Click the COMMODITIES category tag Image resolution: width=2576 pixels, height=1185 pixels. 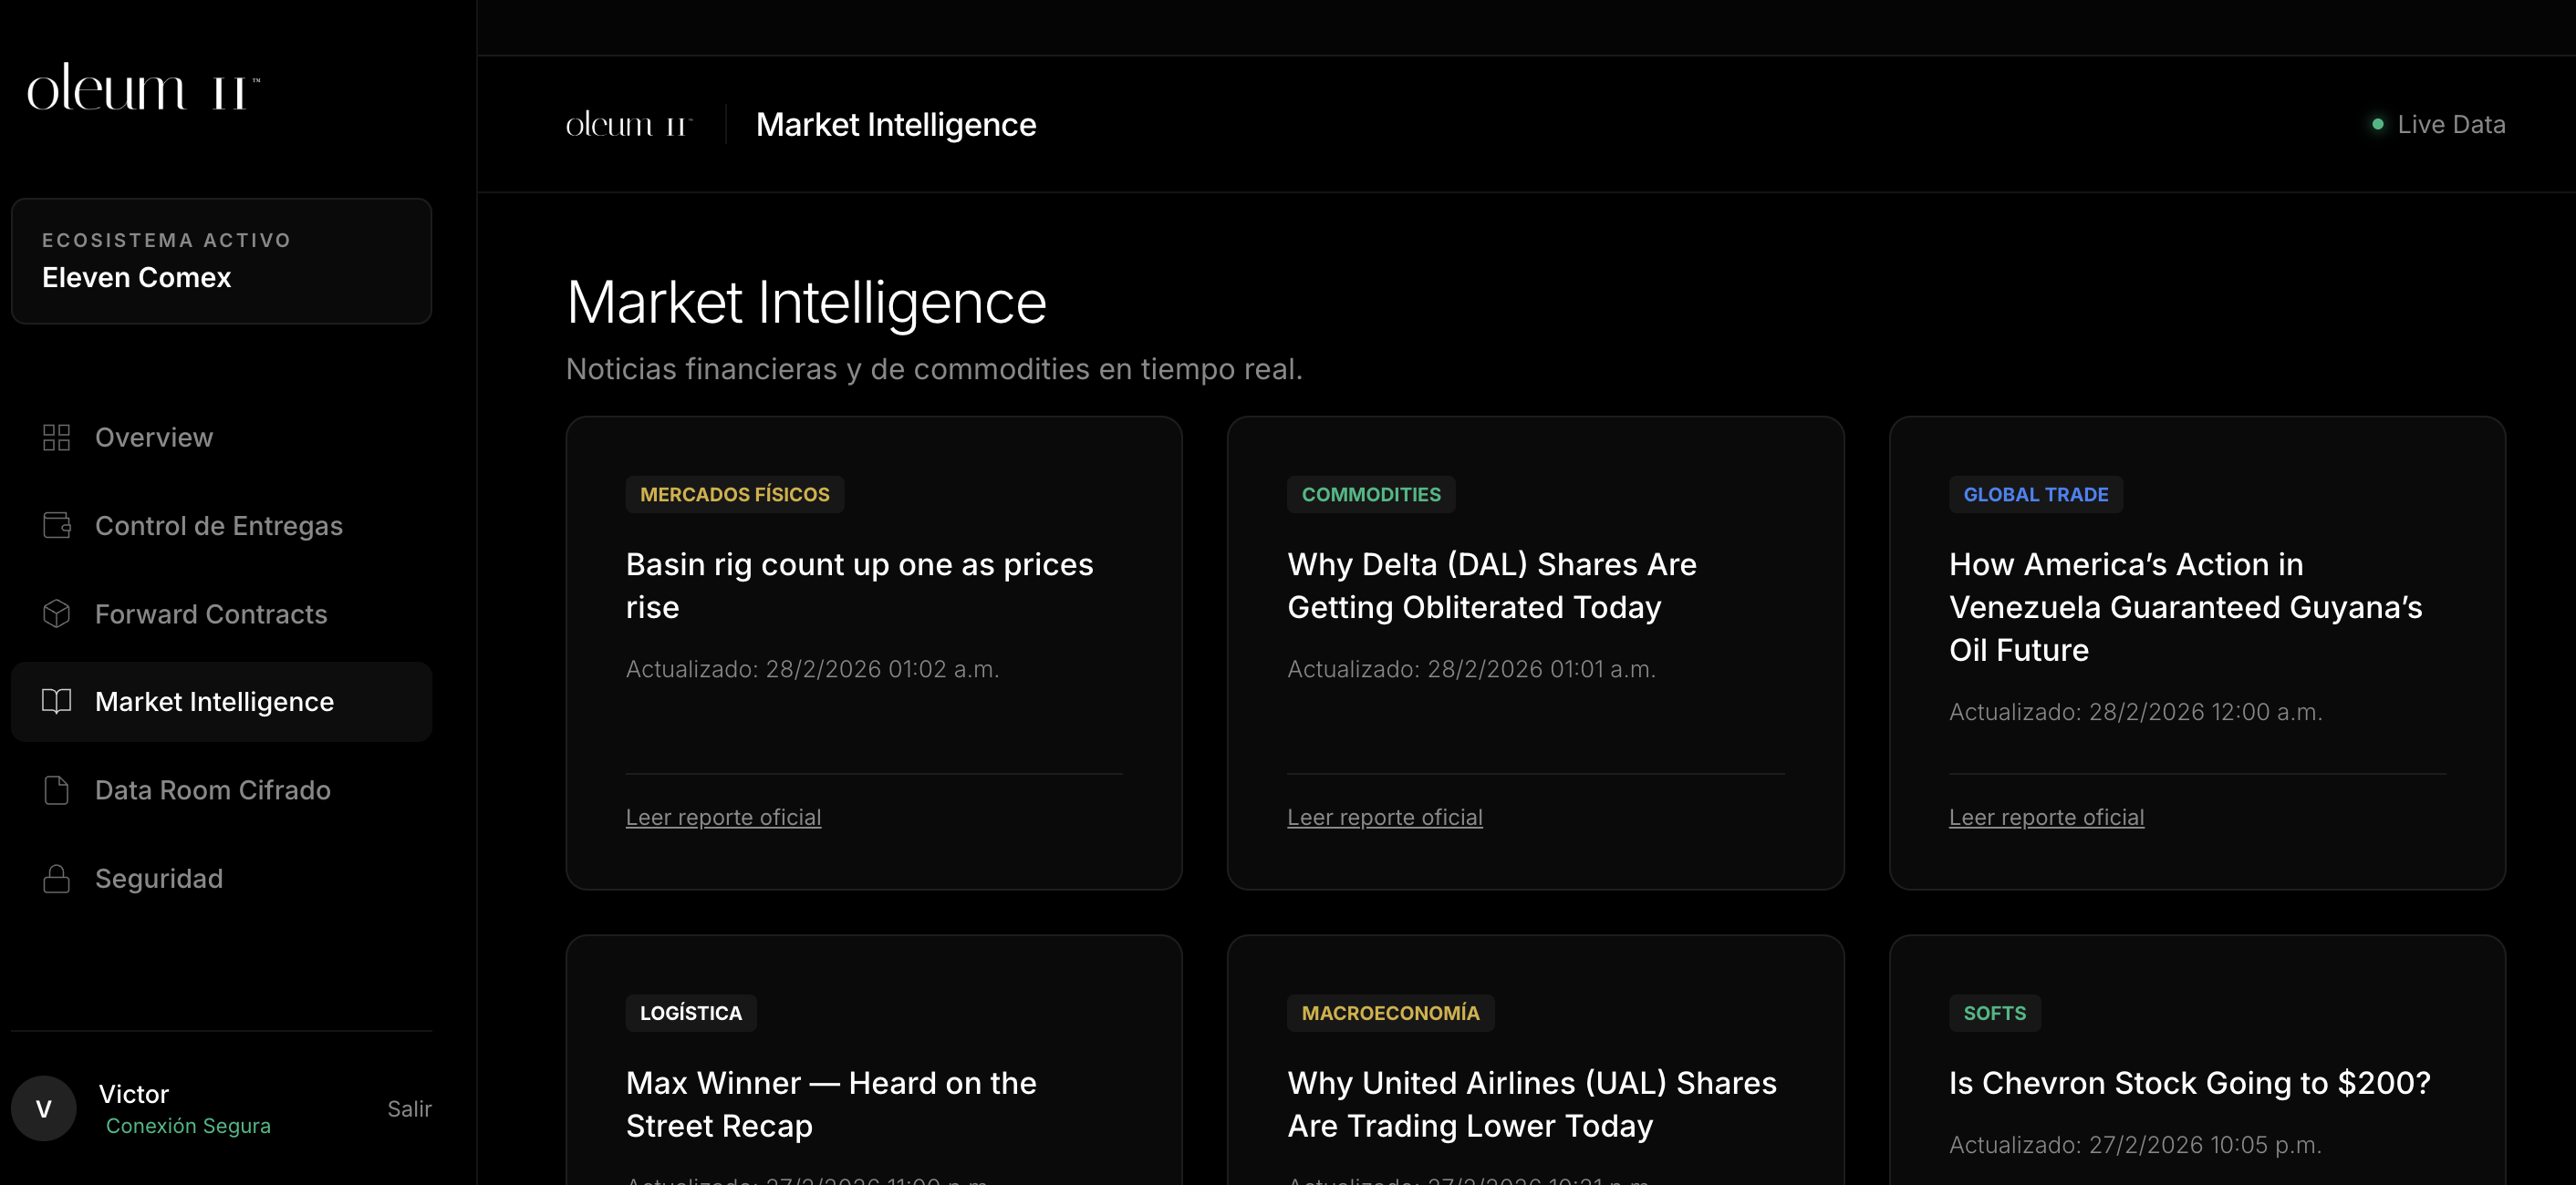point(1371,493)
